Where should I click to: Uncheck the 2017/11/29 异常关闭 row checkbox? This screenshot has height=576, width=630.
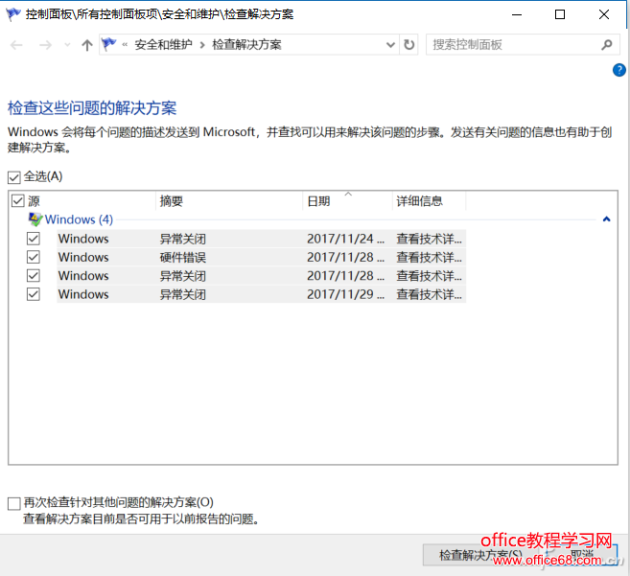[34, 294]
